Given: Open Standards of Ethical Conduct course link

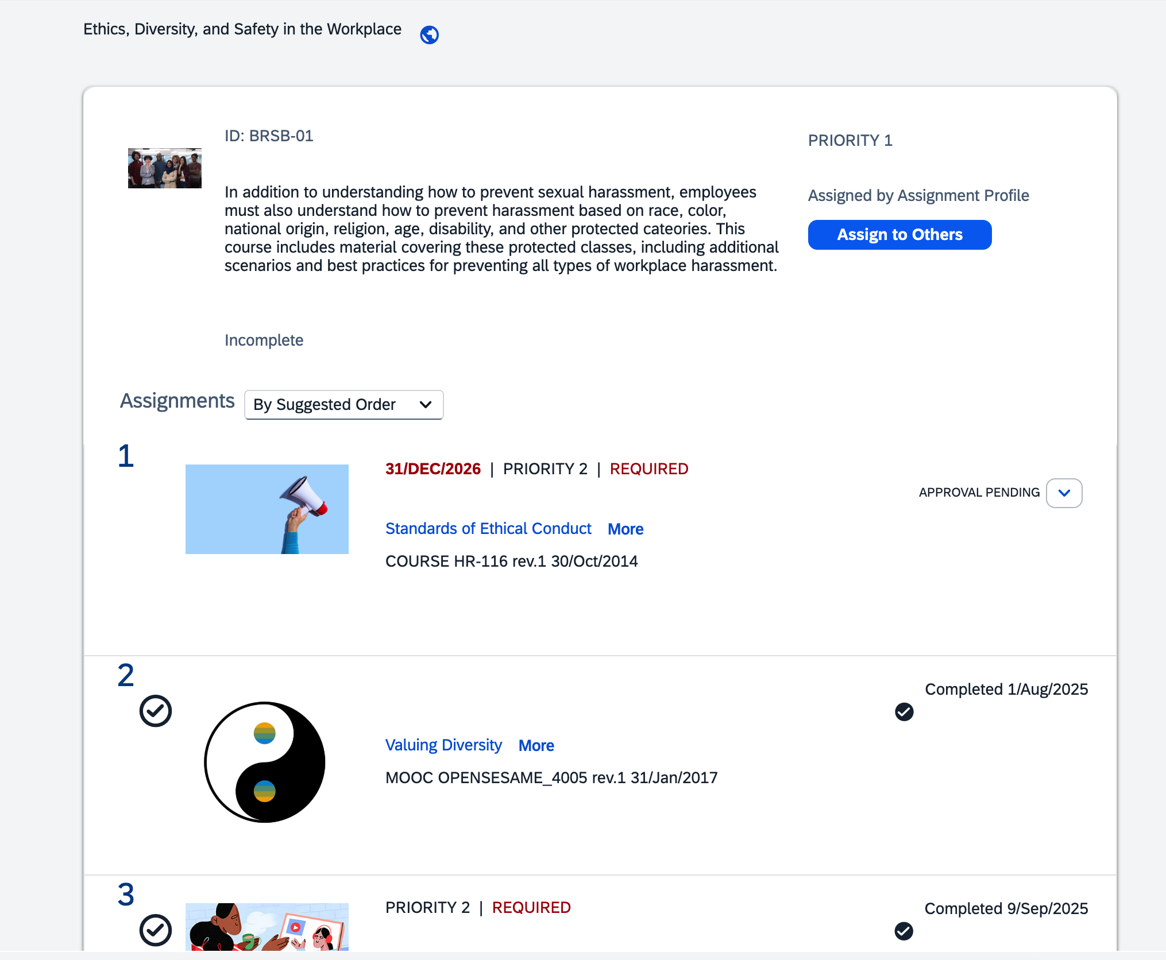Looking at the screenshot, I should [x=488, y=529].
